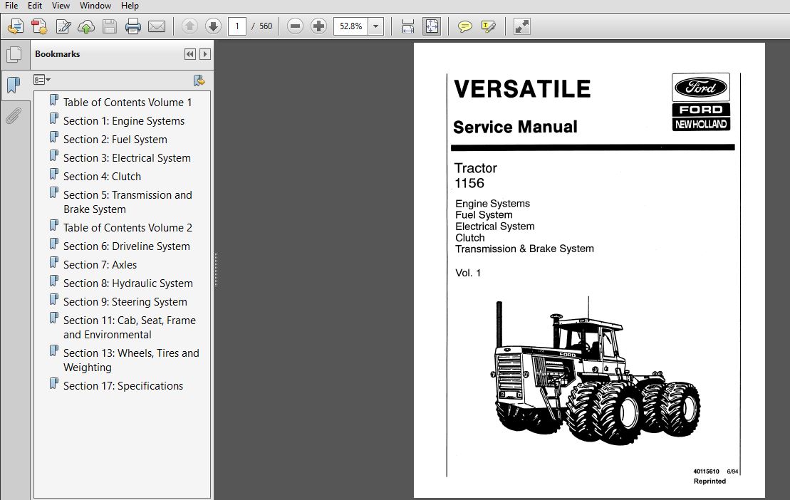This screenshot has height=500, width=790.
Task: Open Table of Contents Volume 2 bookmark
Action: [x=128, y=228]
